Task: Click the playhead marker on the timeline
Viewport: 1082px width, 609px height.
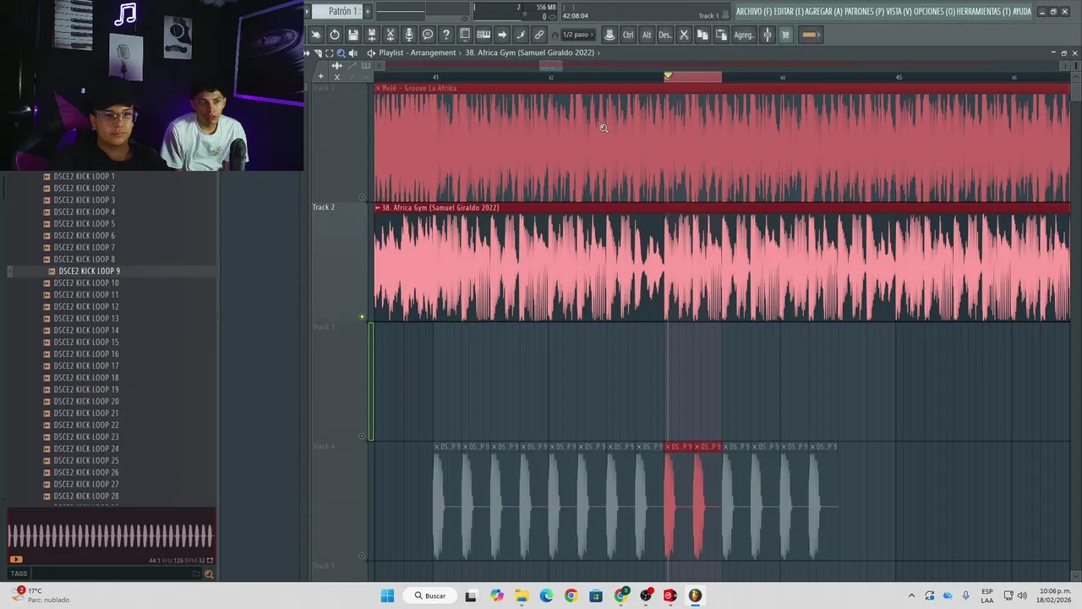Action: 668,76
